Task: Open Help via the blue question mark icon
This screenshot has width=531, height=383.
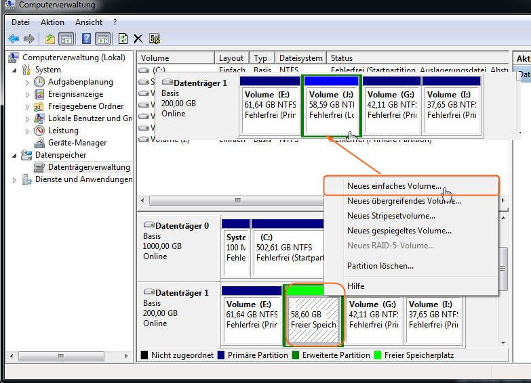Action: (x=86, y=39)
